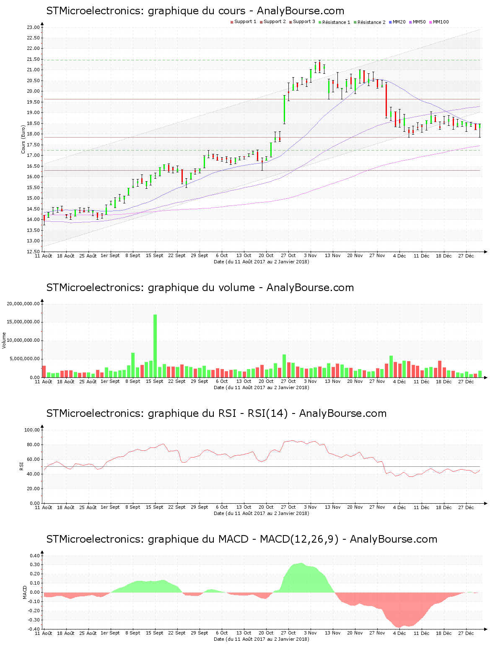
Task: Click the Cours (Euro) axis title
Action: (x=23, y=140)
